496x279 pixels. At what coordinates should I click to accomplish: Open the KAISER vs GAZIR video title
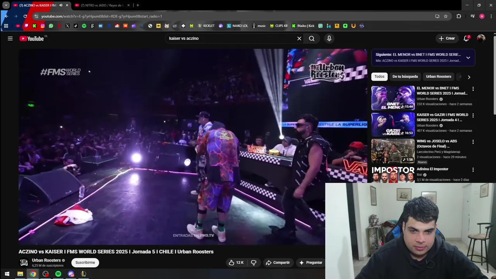(x=442, y=117)
